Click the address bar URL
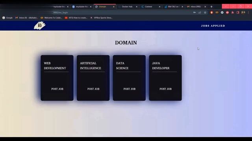Viewport: 252px width, 141px height. click(x=60, y=13)
